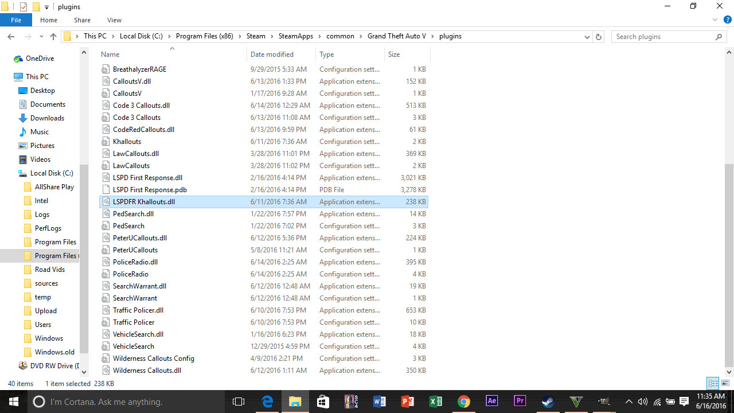Open the Customize Quick Access Toolbar dropdown
734x413 pixels.
[46, 7]
